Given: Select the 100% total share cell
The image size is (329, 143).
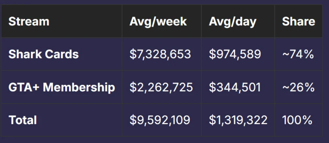Looking at the screenshot, I should pyautogui.click(x=297, y=120).
